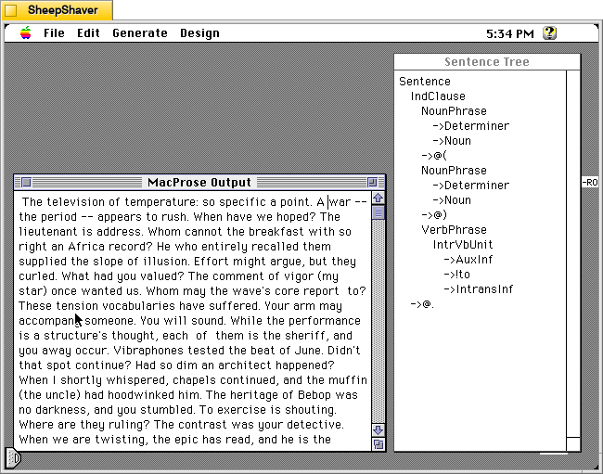Select the ->@( tree entry
This screenshot has width=603, height=474.
[x=434, y=156]
